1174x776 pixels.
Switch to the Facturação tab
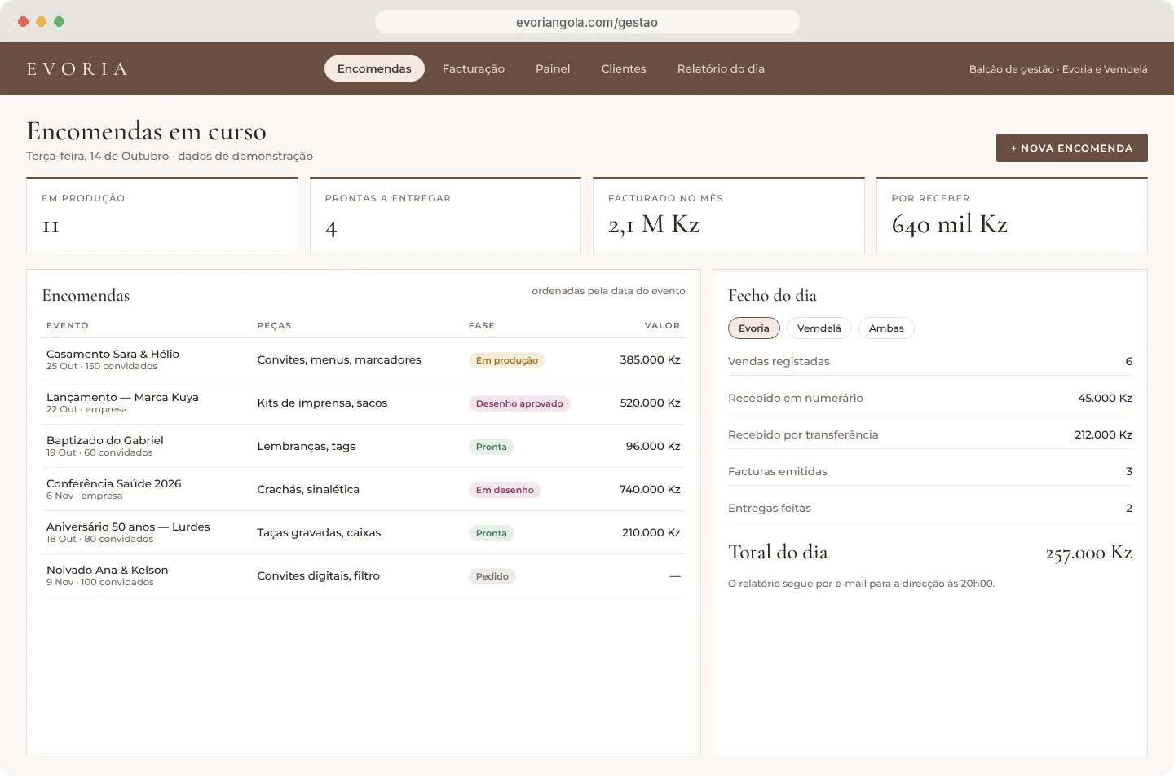[474, 68]
